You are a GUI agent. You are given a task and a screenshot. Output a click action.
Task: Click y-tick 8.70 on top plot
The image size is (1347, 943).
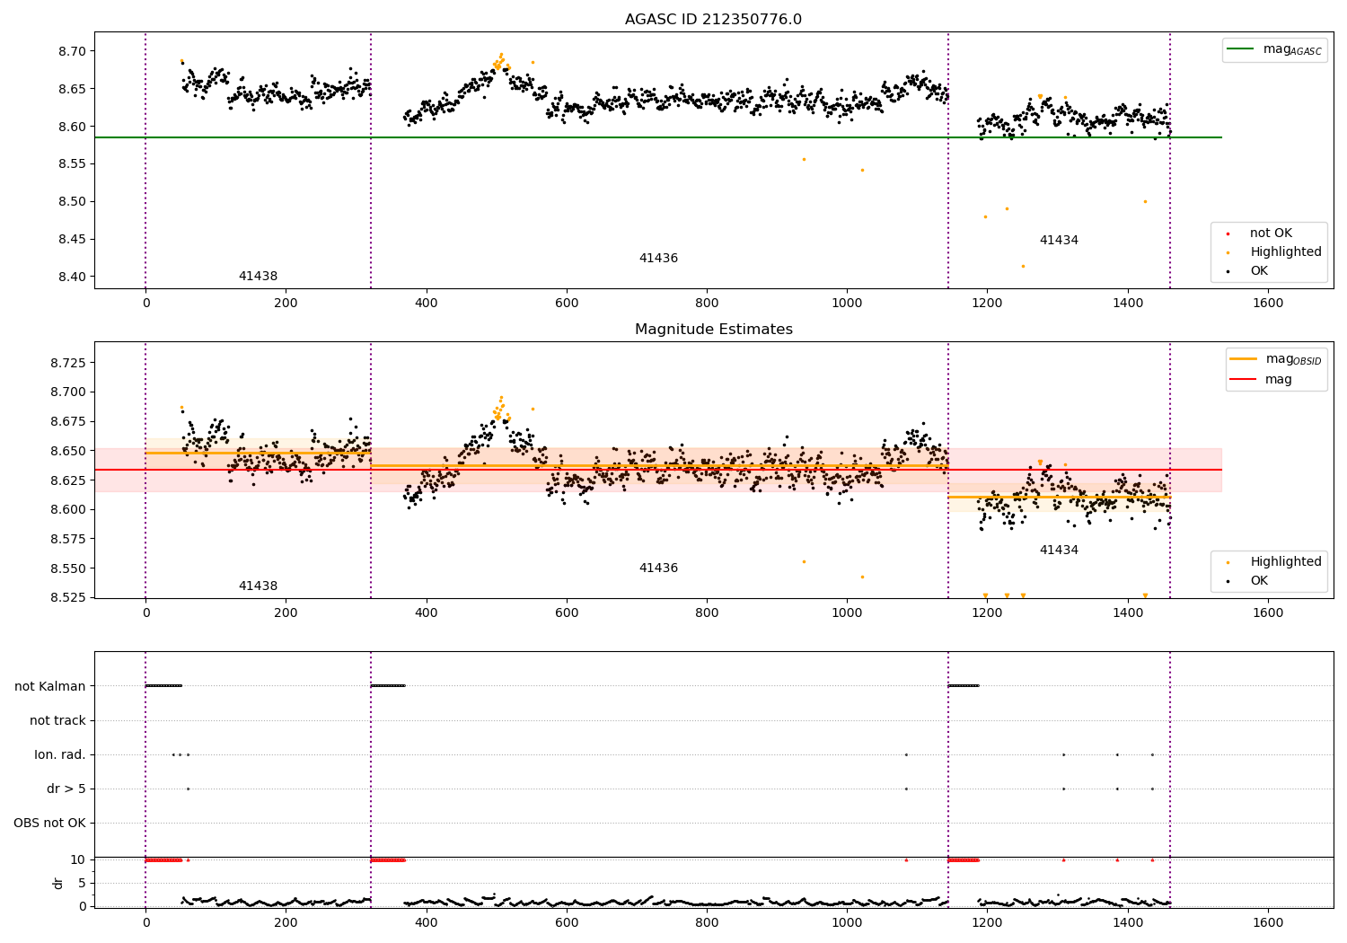73,51
